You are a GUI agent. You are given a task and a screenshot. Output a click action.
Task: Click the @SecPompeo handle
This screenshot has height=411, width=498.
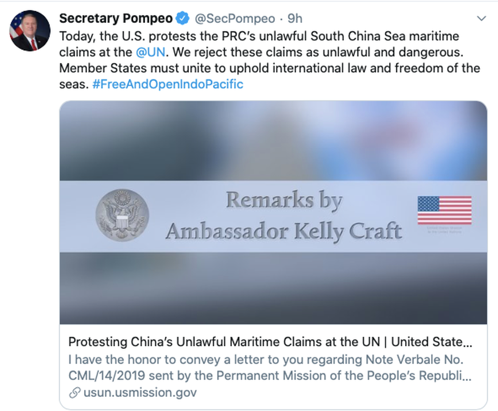[x=234, y=19]
